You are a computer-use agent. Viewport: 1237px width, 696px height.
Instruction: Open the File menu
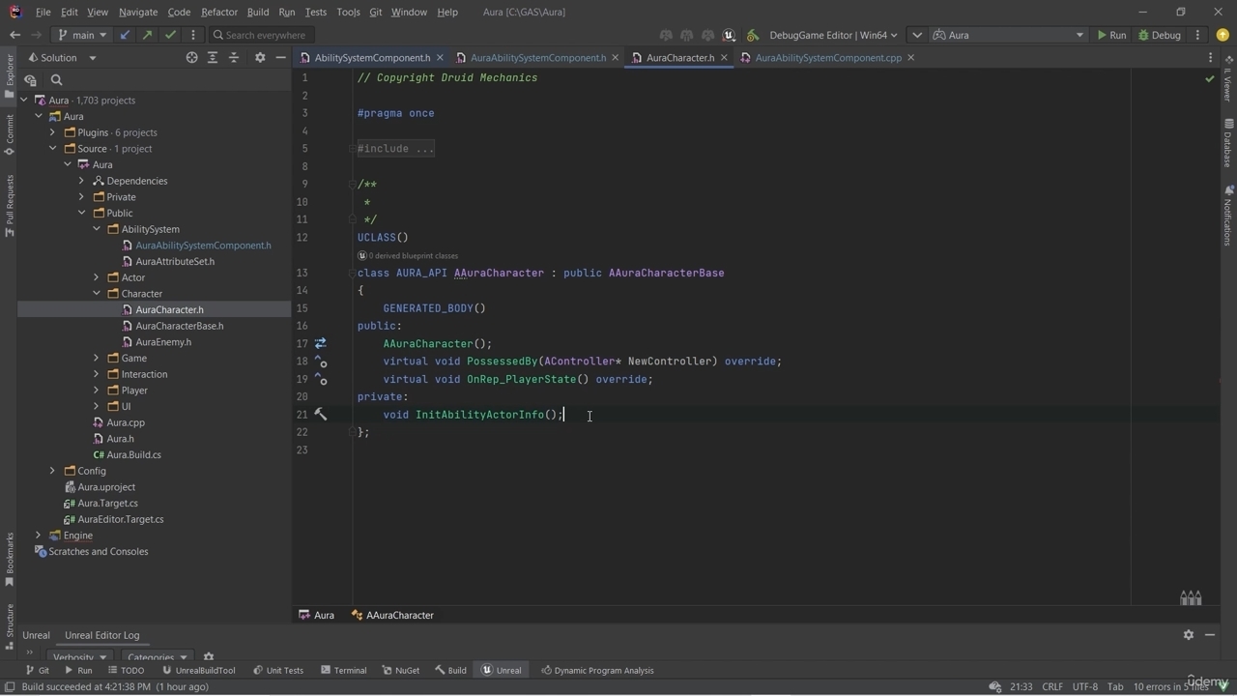(x=43, y=12)
